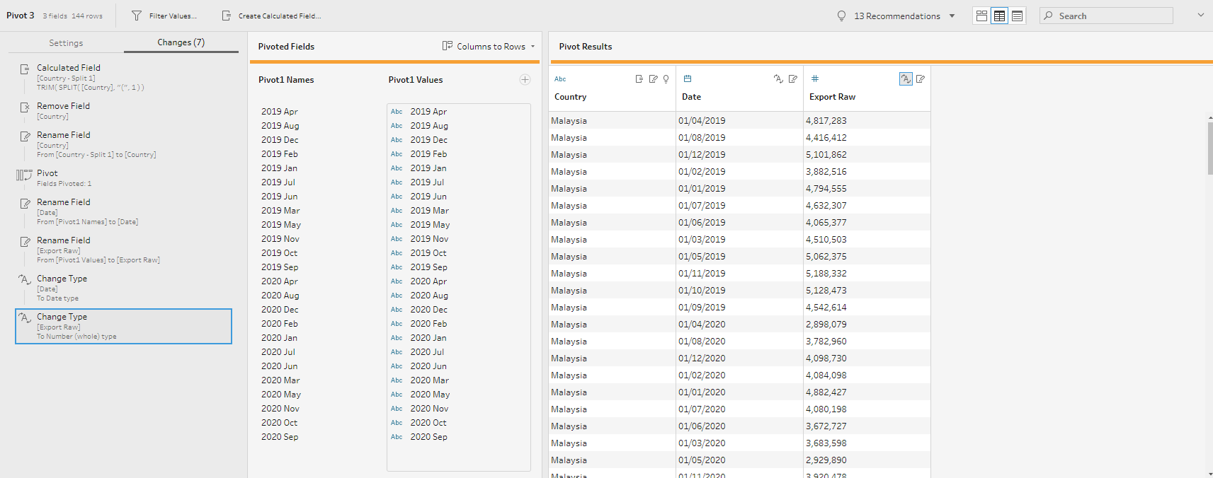The height and width of the screenshot is (478, 1213).
Task: Open the Changes (7) tab
Action: point(181,42)
